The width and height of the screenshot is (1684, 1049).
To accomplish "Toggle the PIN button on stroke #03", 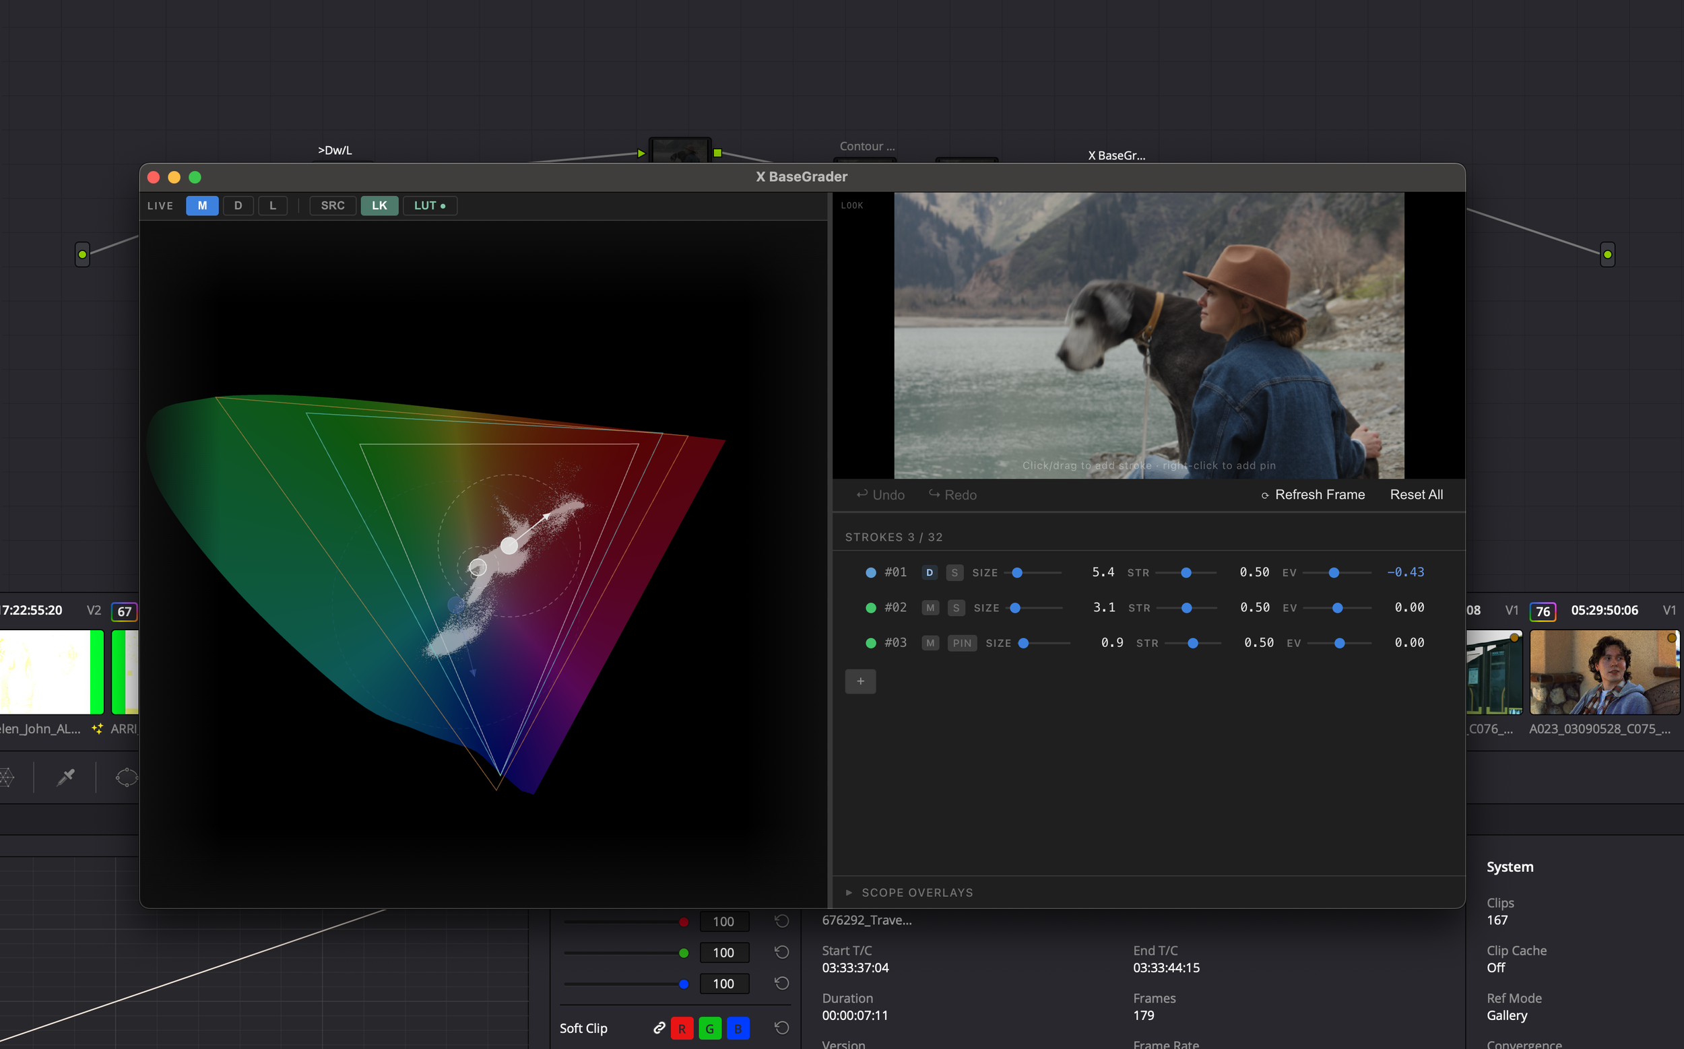I will (961, 643).
